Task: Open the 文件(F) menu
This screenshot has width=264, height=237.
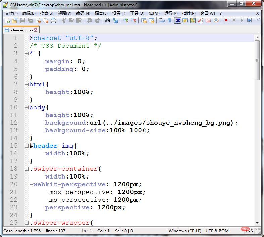Action: 11,13
